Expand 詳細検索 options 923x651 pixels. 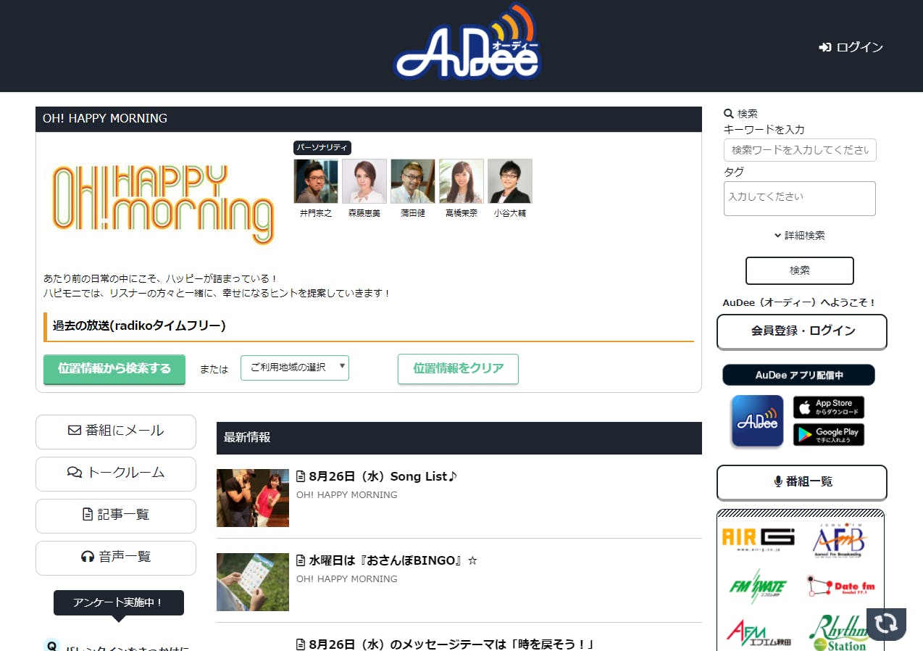click(x=800, y=236)
